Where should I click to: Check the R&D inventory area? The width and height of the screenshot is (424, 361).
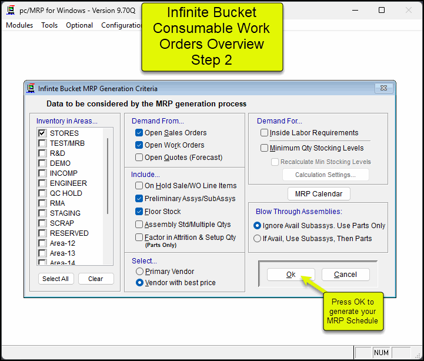42,153
